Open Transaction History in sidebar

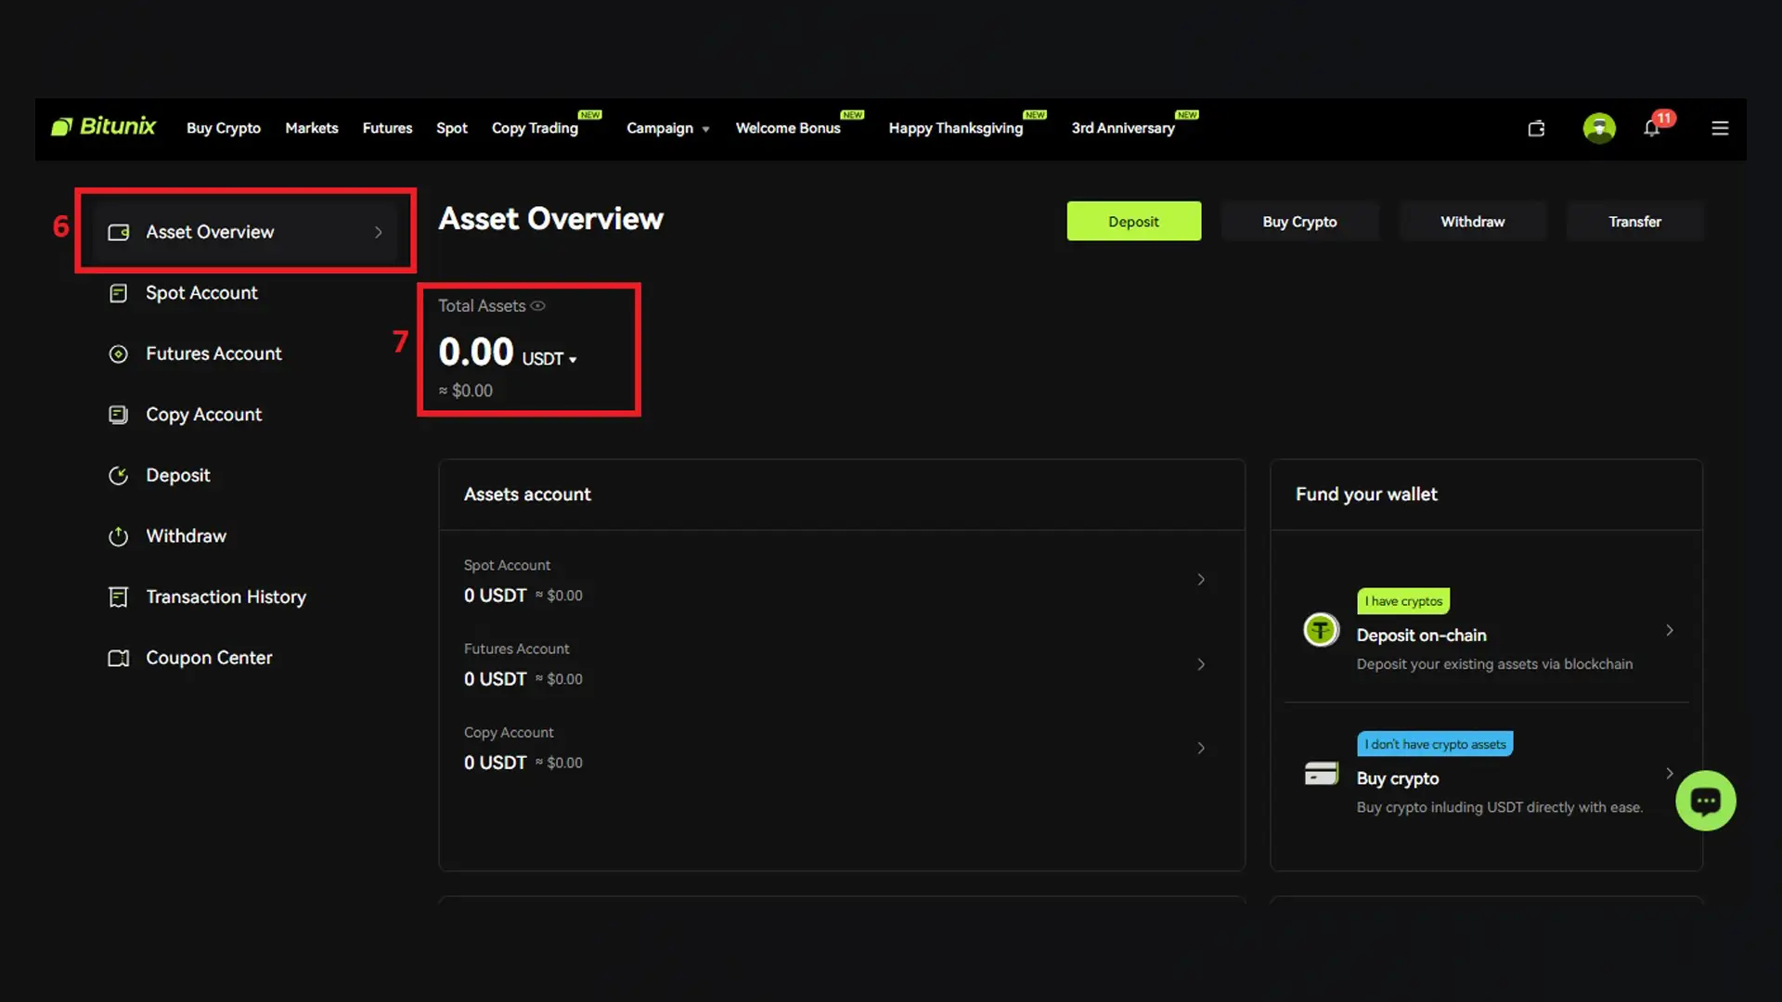pyautogui.click(x=226, y=597)
